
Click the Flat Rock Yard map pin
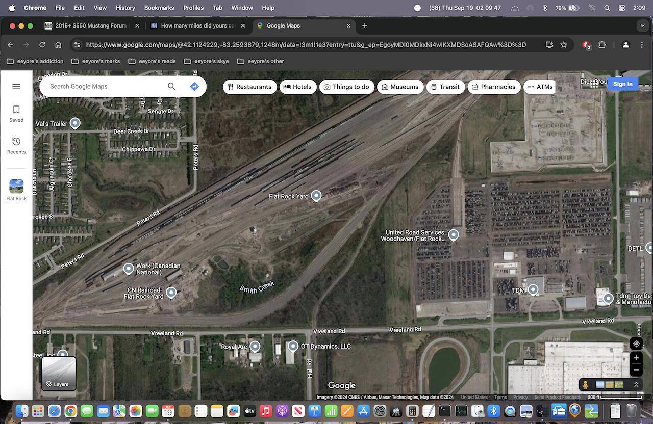pyautogui.click(x=316, y=196)
